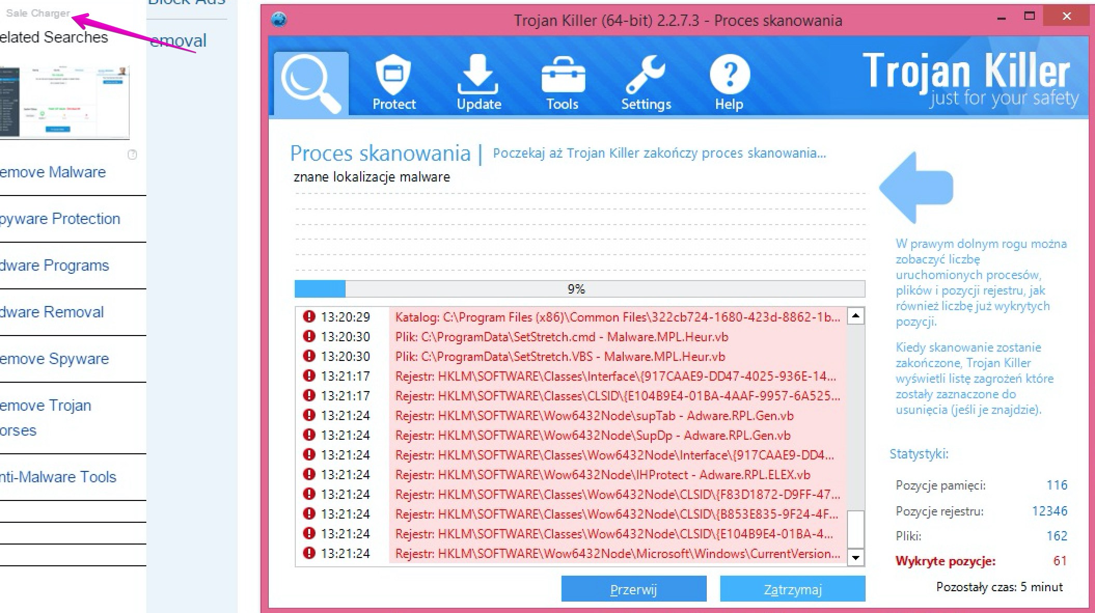Open the Spyware Protection link
1095x613 pixels.
point(60,219)
